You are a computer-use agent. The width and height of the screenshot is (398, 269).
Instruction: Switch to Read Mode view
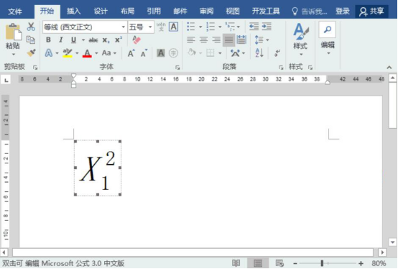click(x=236, y=263)
